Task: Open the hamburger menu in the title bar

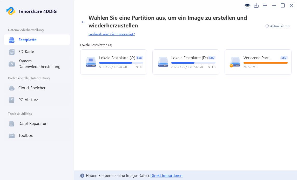Action: tap(265, 5)
